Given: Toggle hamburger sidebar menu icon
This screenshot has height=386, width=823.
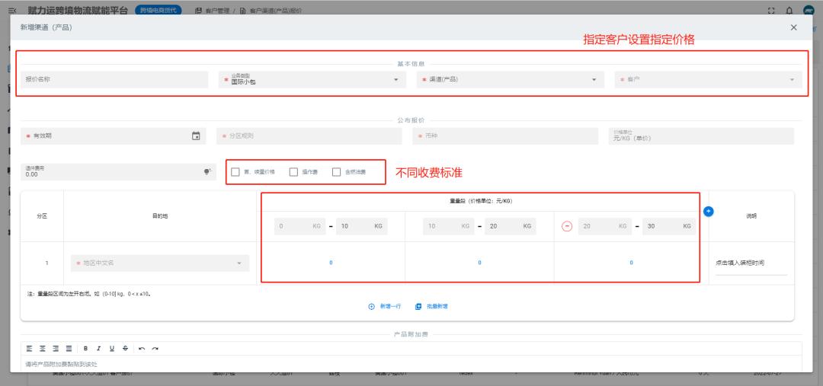Looking at the screenshot, I should click(12, 11).
